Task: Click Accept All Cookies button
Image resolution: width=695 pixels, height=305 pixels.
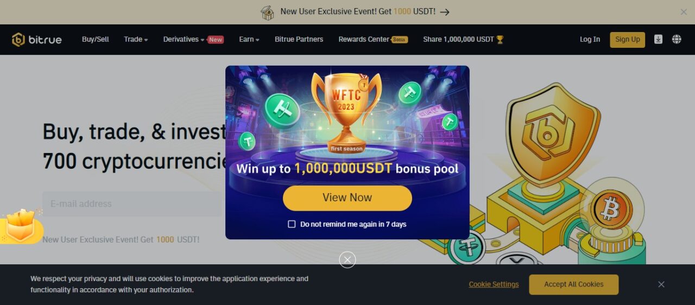Action: [x=574, y=284]
